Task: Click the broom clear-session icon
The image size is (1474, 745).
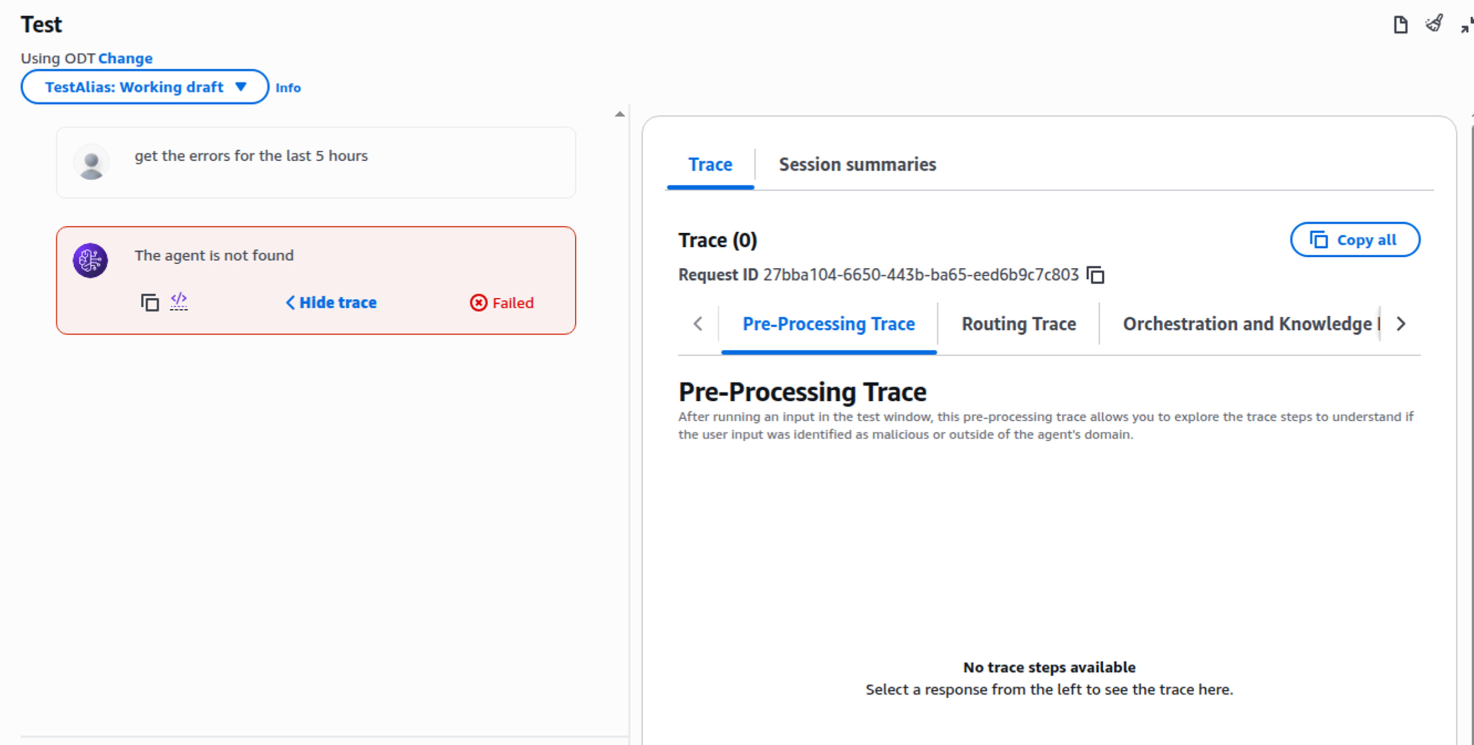Action: 1434,23
